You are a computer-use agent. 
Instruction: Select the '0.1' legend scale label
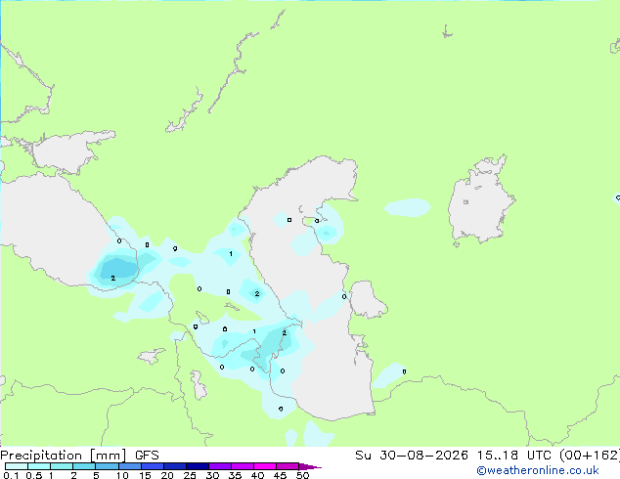point(11,475)
